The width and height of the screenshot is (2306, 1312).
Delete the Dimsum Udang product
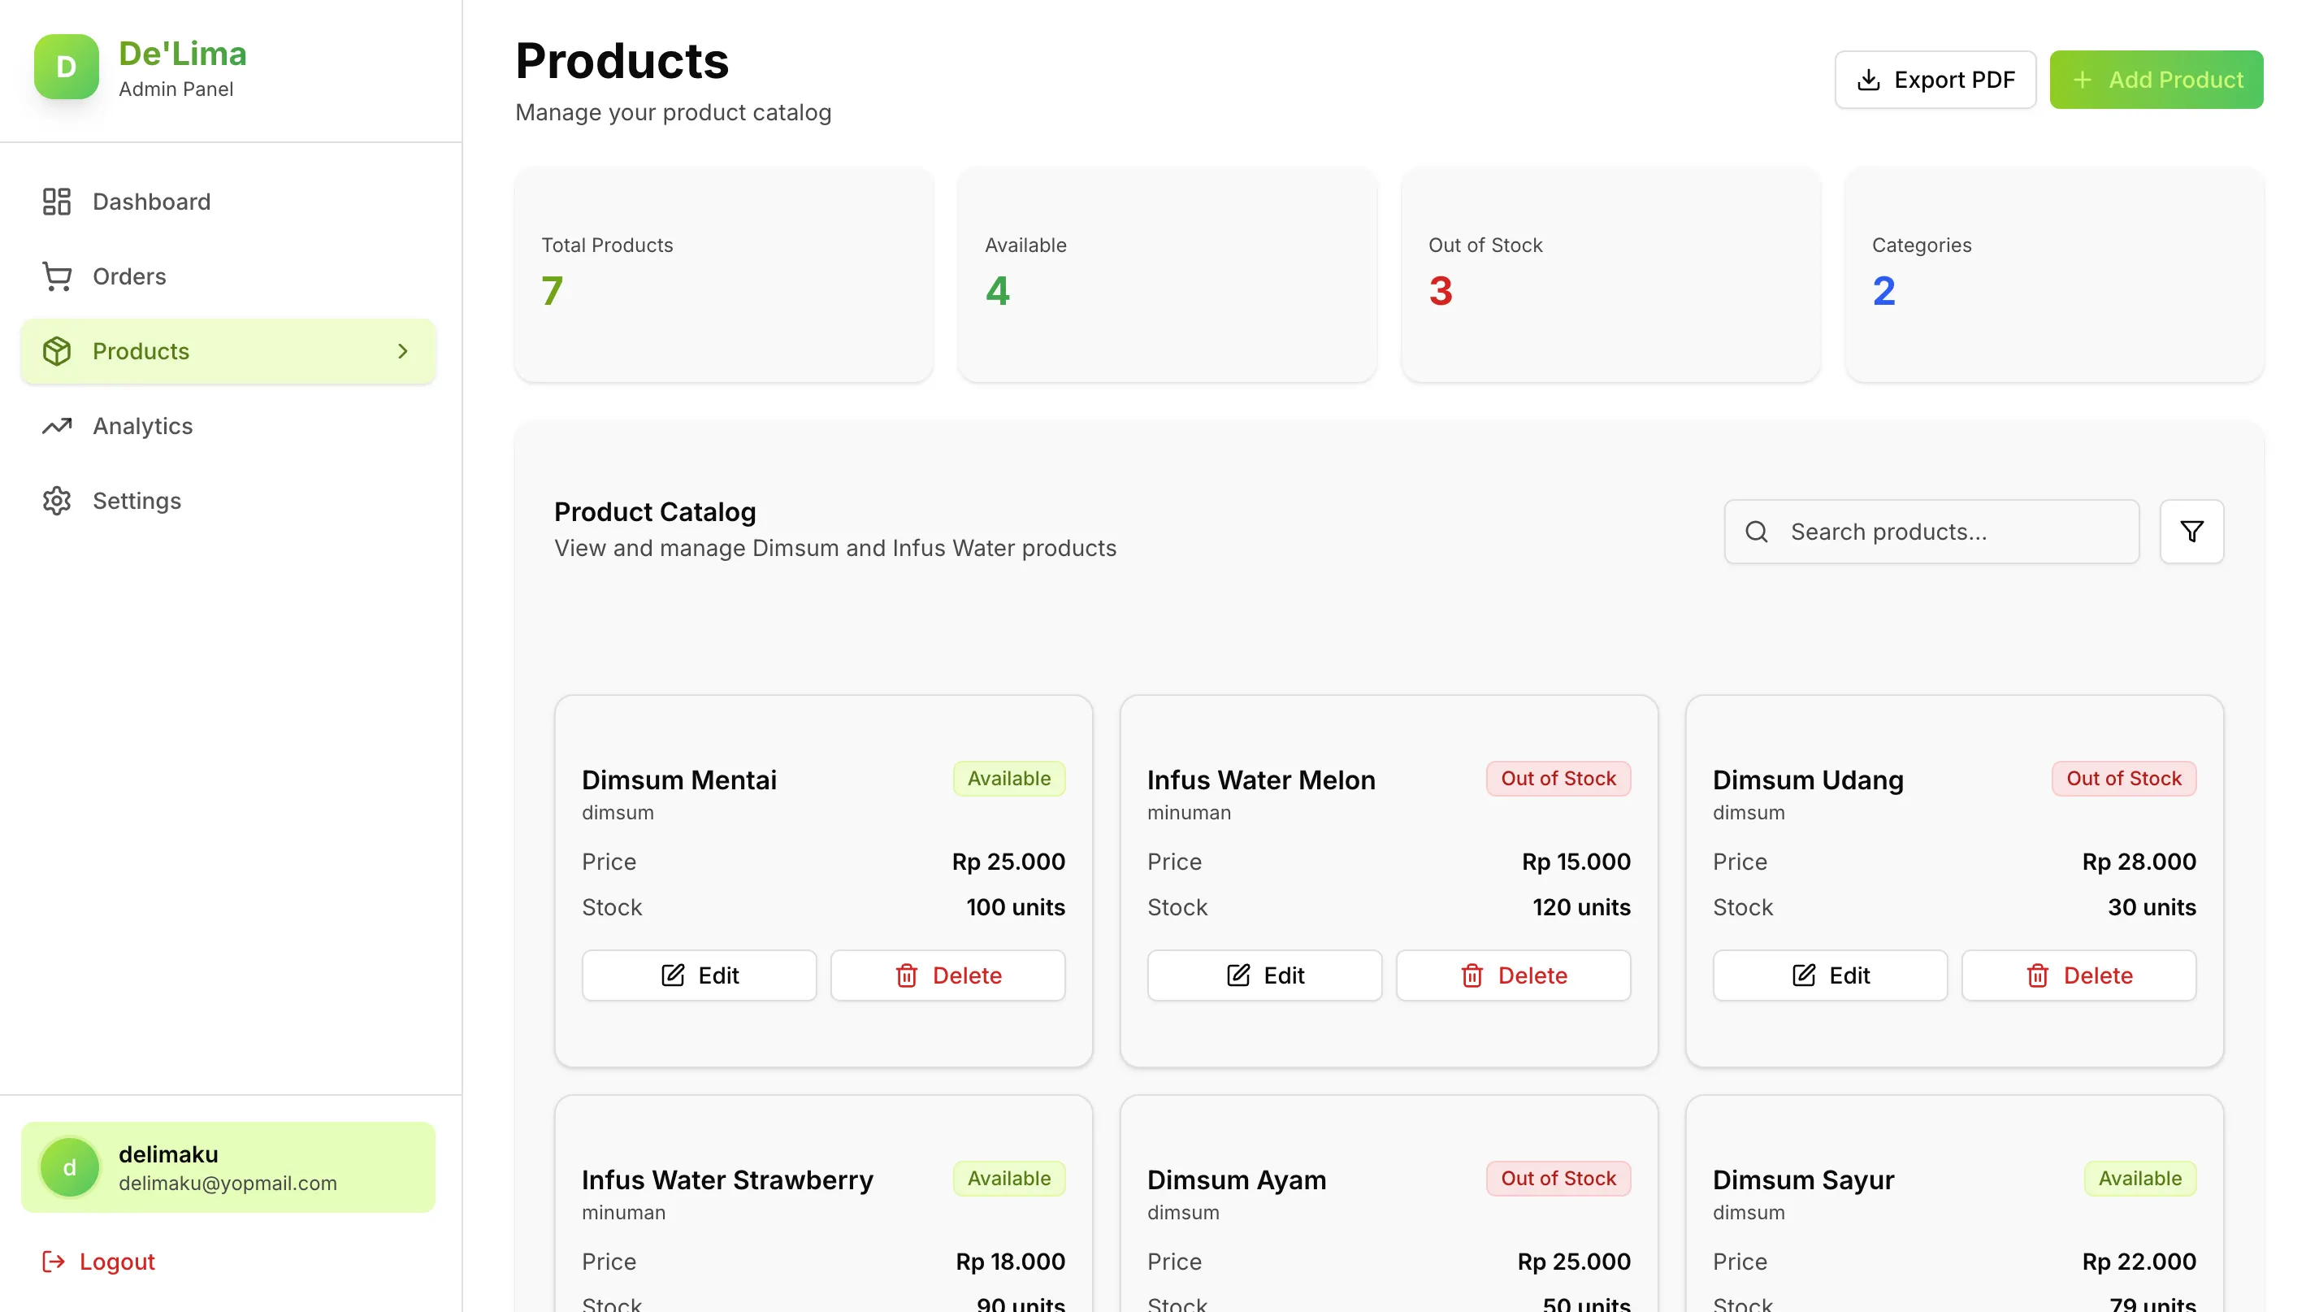(2079, 975)
